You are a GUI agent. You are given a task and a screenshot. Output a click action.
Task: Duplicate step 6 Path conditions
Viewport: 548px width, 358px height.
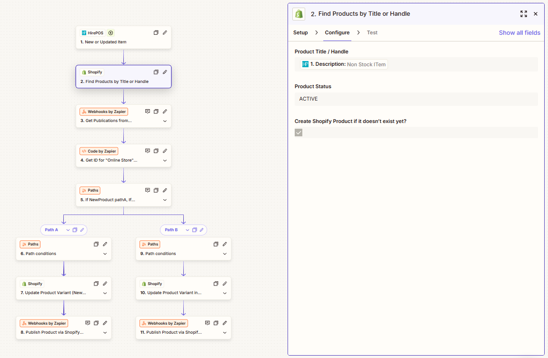(x=96, y=244)
